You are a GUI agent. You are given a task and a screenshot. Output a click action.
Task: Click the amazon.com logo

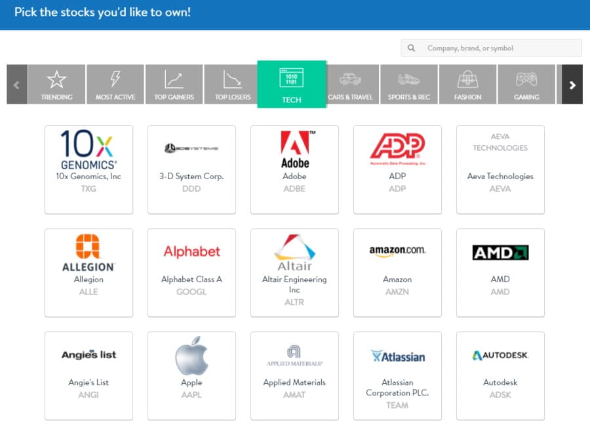click(397, 251)
